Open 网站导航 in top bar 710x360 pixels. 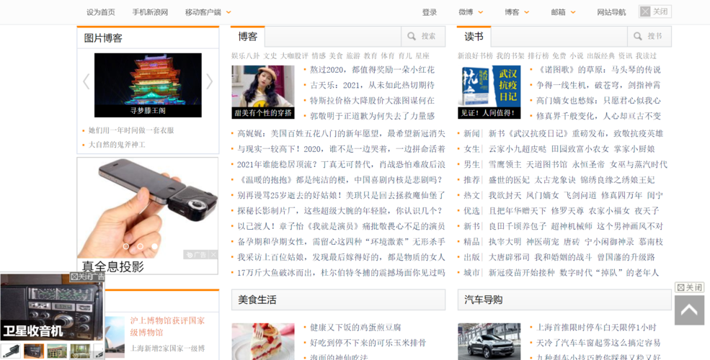tap(611, 12)
